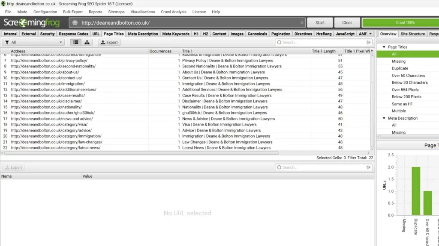This screenshot has height=246, width=439.
Task: Click the globe icon in URL bar
Action: 75,23
